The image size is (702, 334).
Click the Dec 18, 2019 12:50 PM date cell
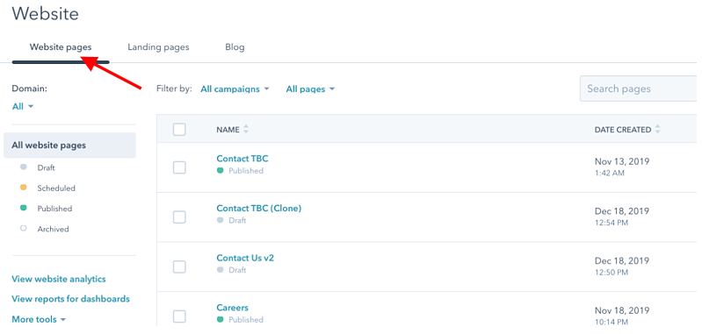click(622, 266)
